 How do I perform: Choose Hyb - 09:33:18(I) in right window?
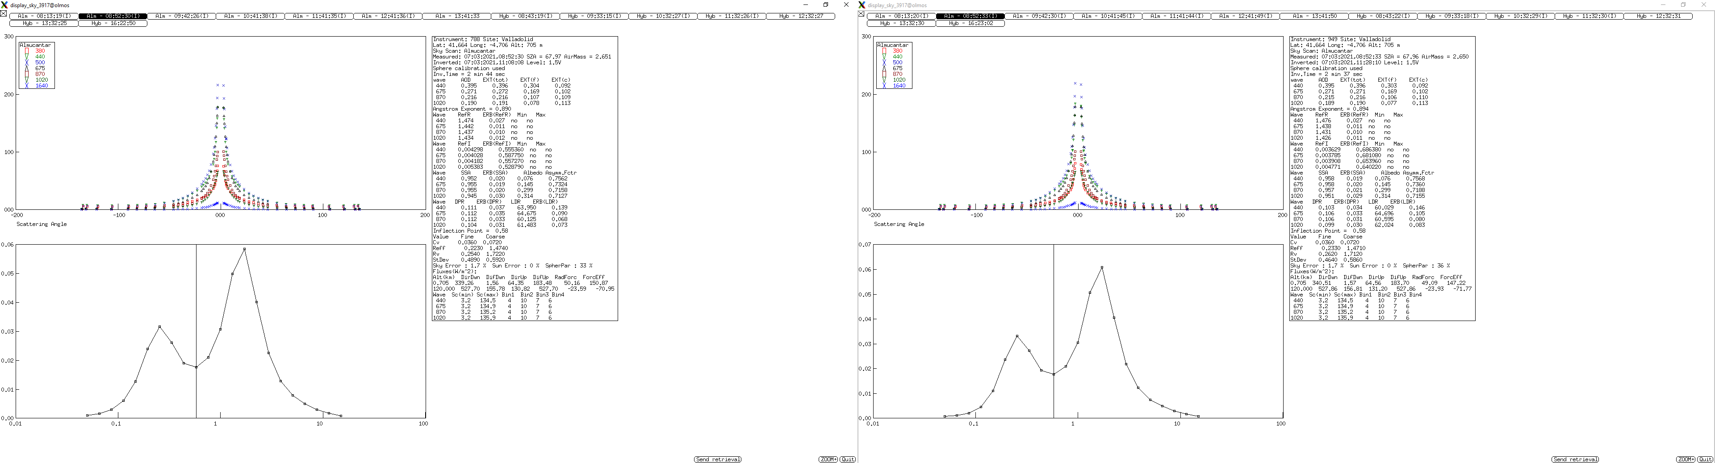[1452, 16]
